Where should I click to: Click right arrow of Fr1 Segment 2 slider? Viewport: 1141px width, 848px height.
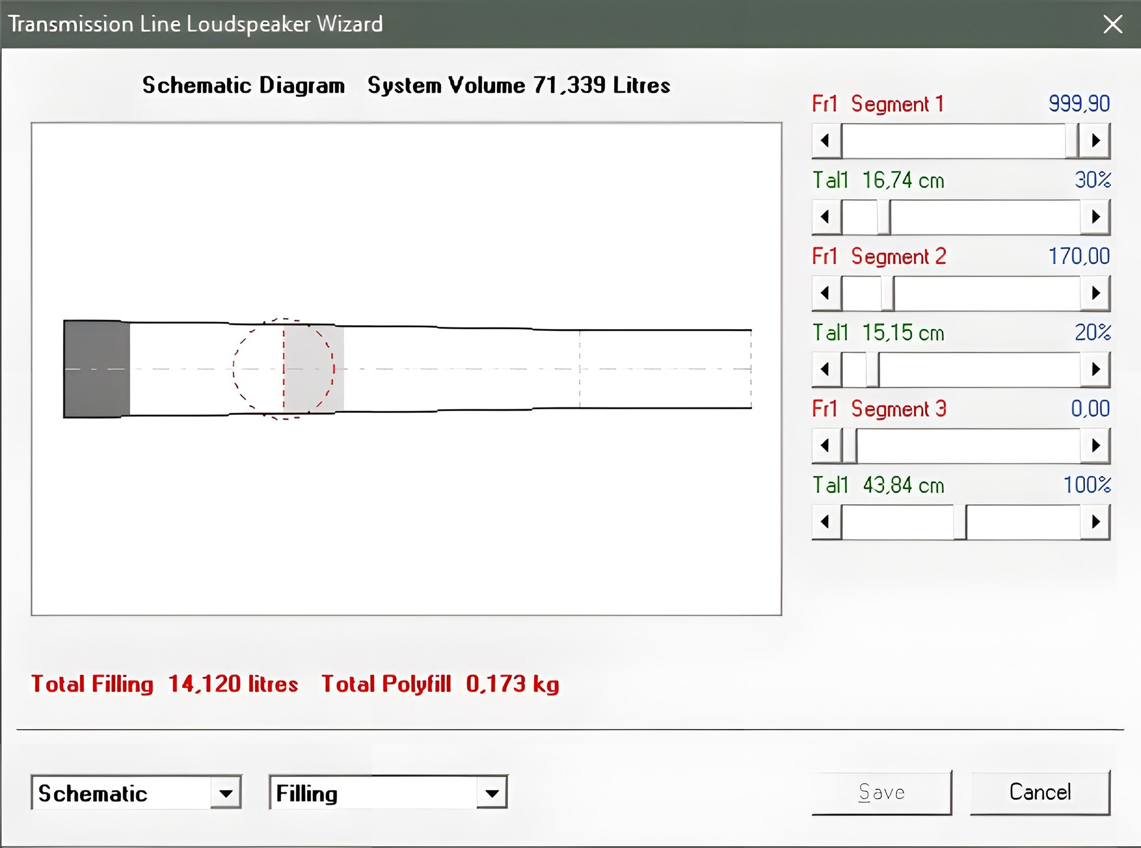1095,293
